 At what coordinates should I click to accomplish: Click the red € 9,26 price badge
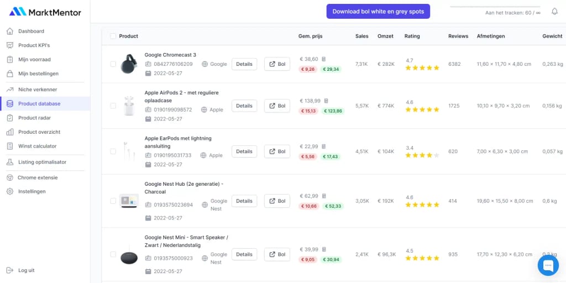click(x=308, y=69)
